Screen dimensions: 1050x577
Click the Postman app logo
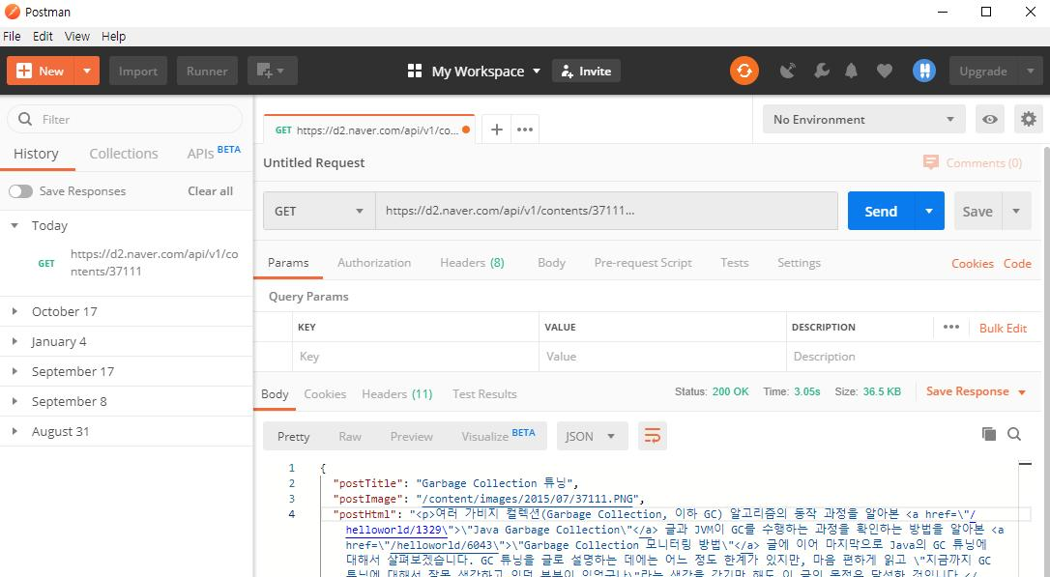click(x=12, y=12)
